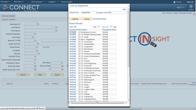Open calendar picker for Bailiff Seniority From
This screenshot has width=196, height=110.
click(36, 69)
